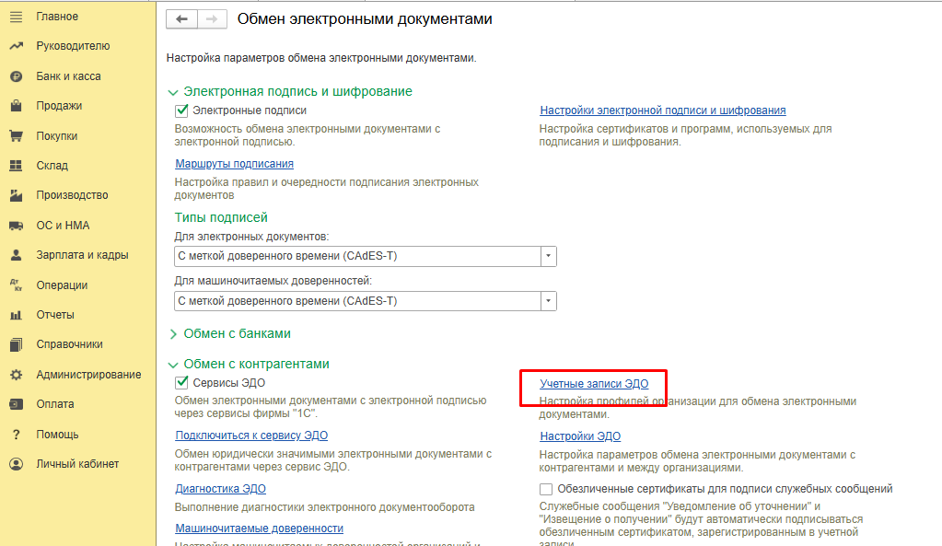Click the Администрирование gear icon
Image resolution: width=942 pixels, height=546 pixels.
17,374
